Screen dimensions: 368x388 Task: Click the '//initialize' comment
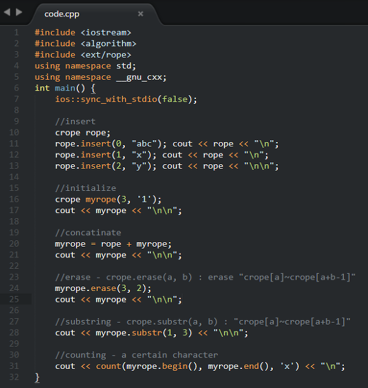tap(86, 188)
